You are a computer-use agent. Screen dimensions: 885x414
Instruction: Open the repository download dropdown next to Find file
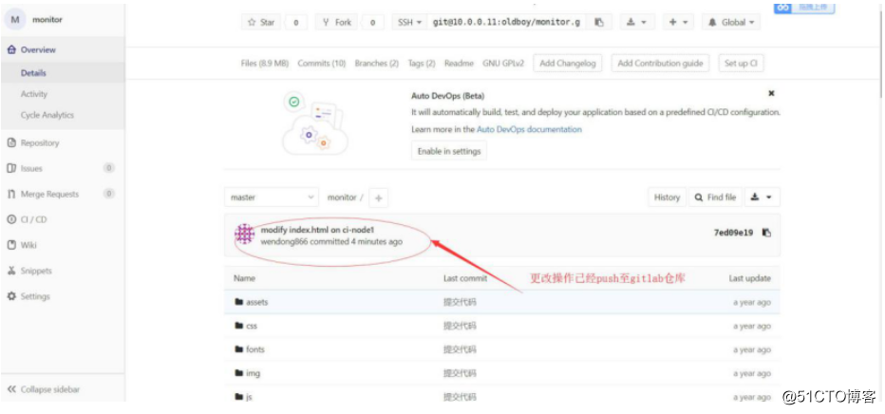pyautogui.click(x=763, y=198)
